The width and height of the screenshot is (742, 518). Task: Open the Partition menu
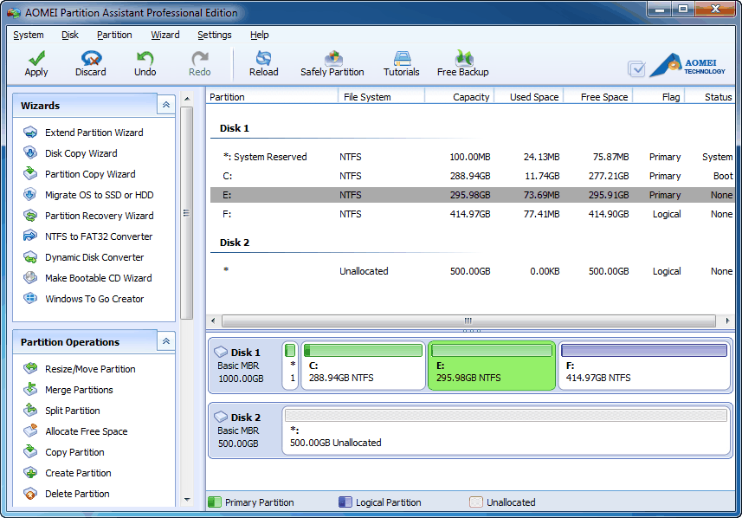pos(114,35)
